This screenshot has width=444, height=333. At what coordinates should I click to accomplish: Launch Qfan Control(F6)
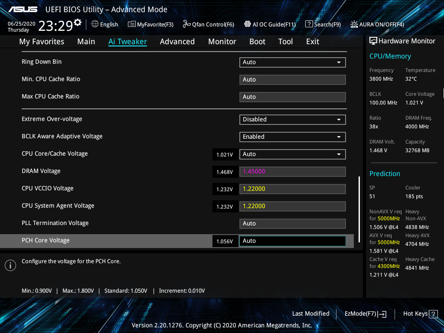[x=209, y=24]
